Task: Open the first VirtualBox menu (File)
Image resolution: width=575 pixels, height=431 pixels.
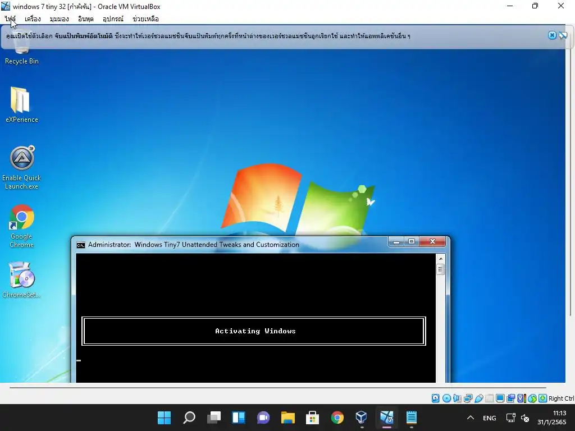Action: click(10, 19)
